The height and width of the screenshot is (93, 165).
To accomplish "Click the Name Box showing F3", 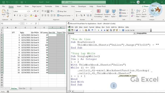I will coord(10,24).
